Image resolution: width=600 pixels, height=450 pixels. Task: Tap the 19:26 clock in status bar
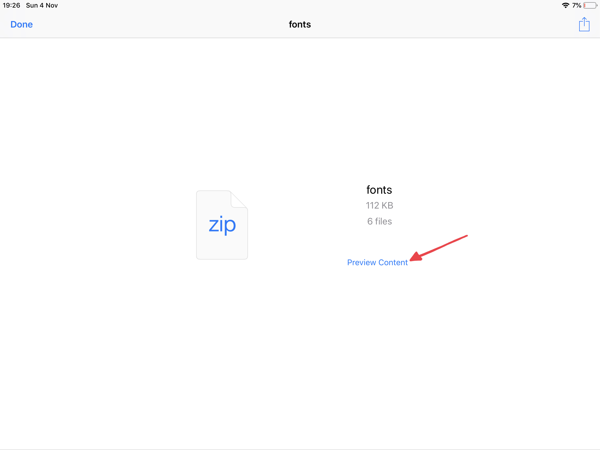coord(11,5)
